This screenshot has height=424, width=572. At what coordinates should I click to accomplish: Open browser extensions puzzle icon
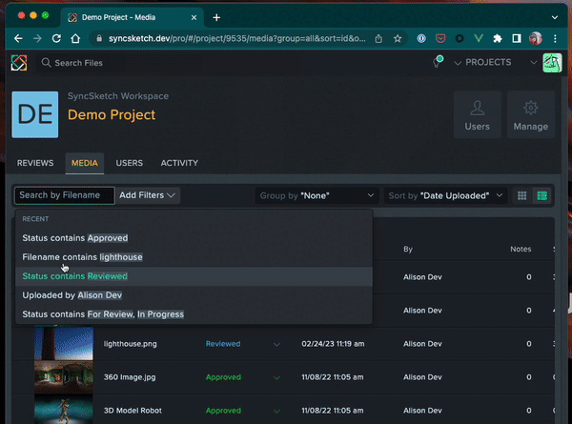pyautogui.click(x=498, y=38)
